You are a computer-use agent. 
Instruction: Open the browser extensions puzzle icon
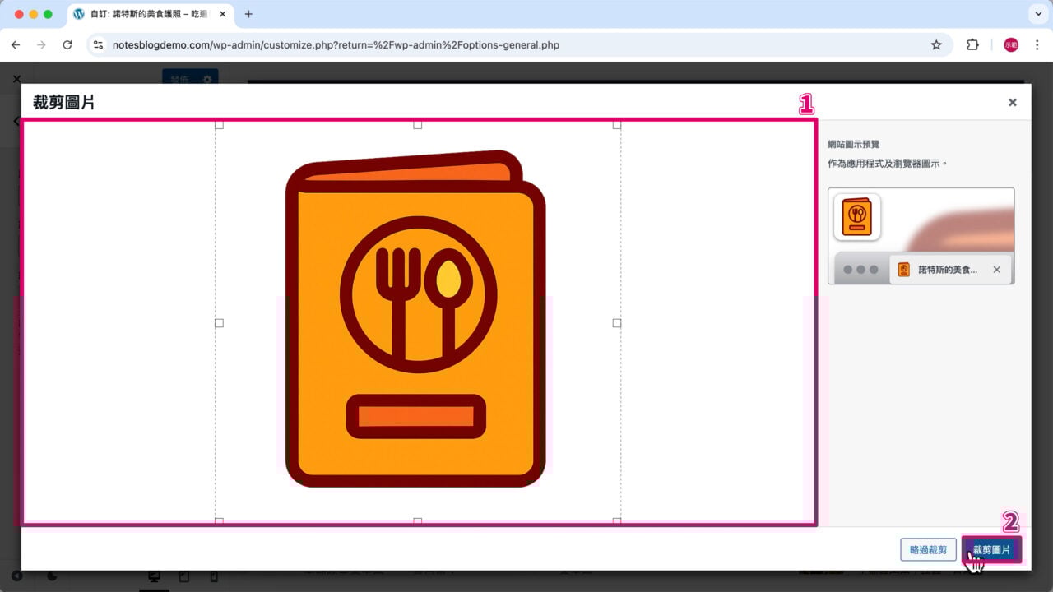click(972, 45)
